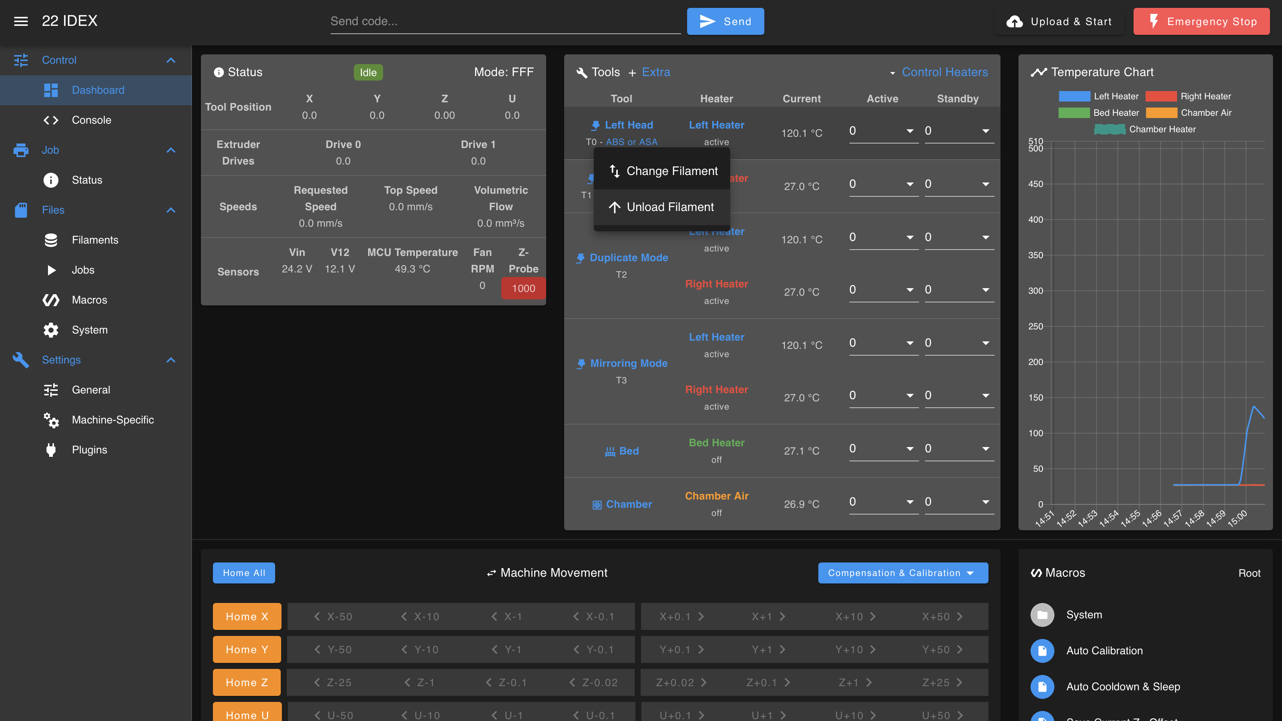Viewport: 1282px width, 721px height.
Task: Open the System macros folder icon
Action: pos(1042,615)
